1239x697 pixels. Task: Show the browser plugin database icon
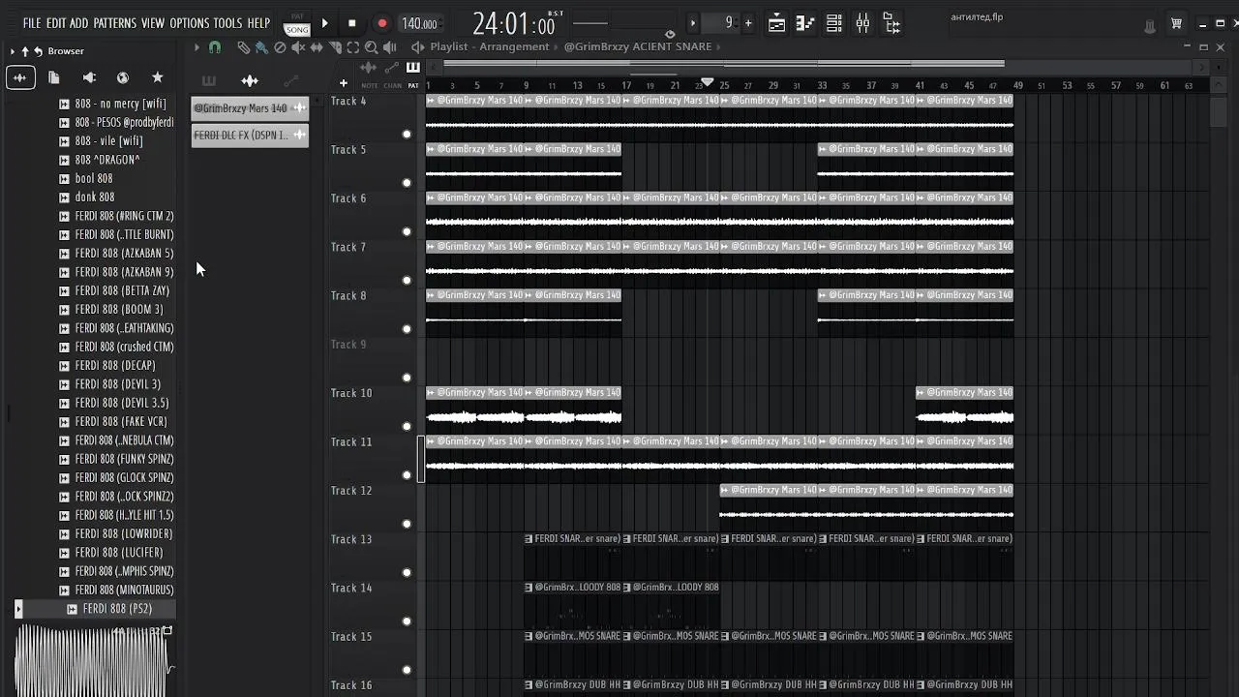click(x=89, y=77)
